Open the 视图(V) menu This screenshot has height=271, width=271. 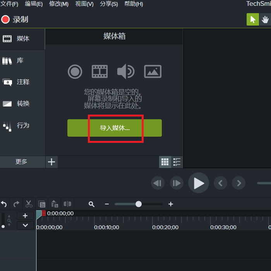(x=84, y=3)
